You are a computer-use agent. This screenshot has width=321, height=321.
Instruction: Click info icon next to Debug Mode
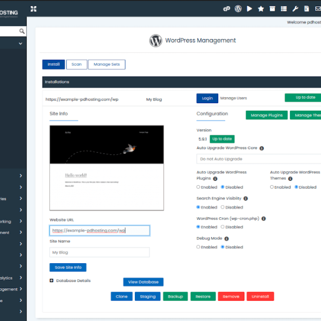[x=226, y=239]
